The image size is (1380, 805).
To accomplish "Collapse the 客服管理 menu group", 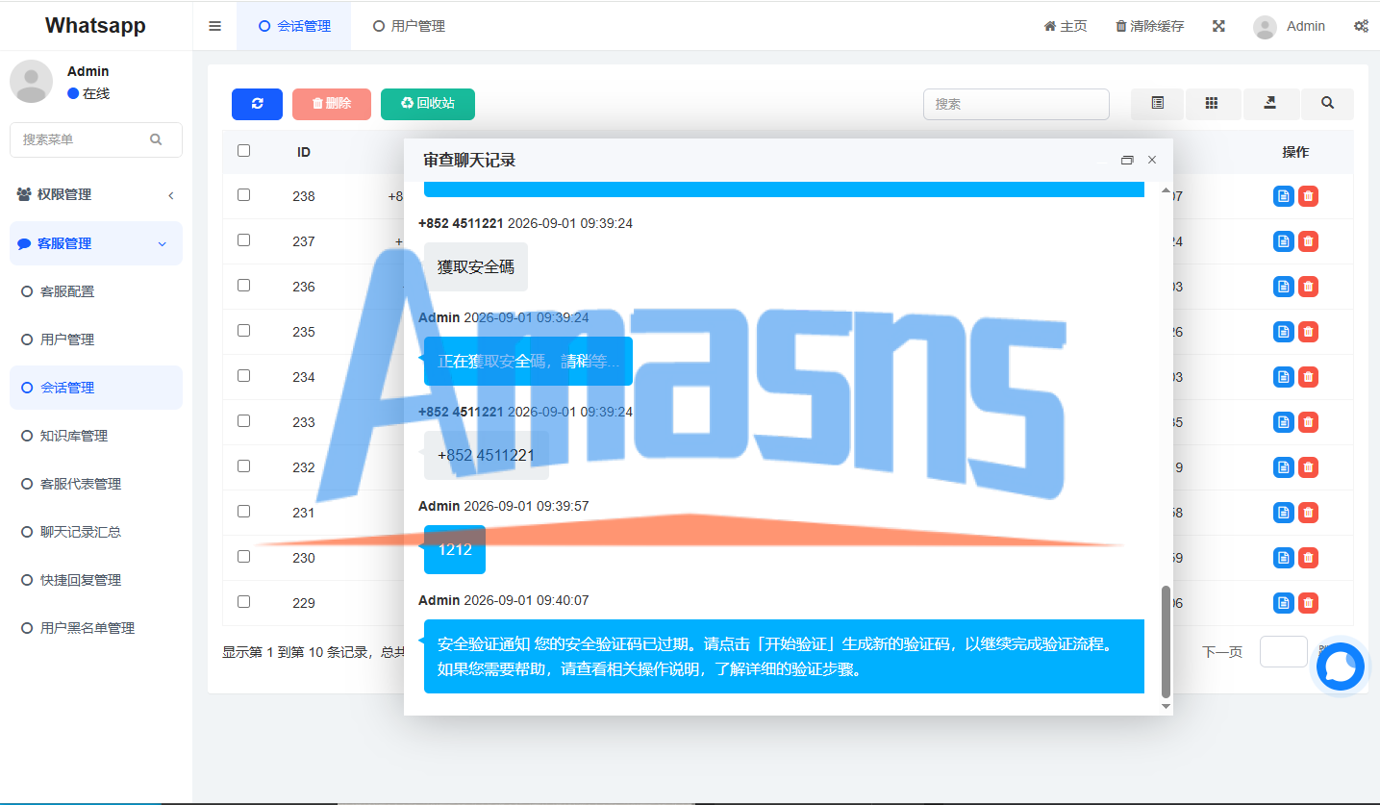I will 96,243.
